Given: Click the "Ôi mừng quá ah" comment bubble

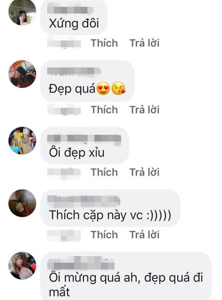Looking at the screenshot, I should pos(126,276).
